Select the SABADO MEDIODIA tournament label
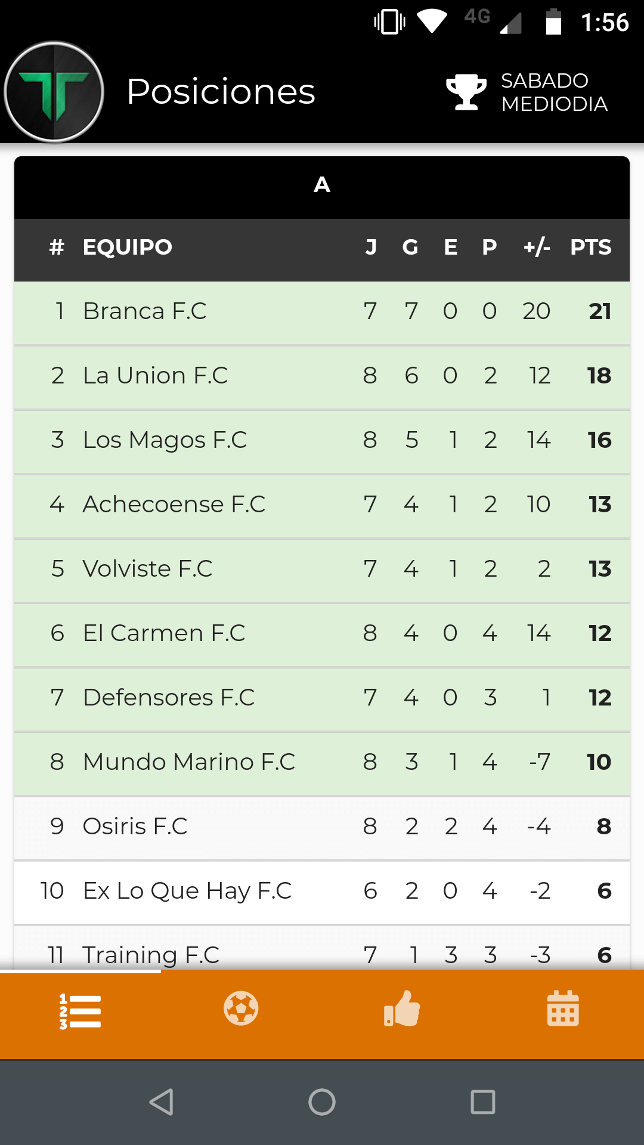The width and height of the screenshot is (644, 1145). [554, 92]
